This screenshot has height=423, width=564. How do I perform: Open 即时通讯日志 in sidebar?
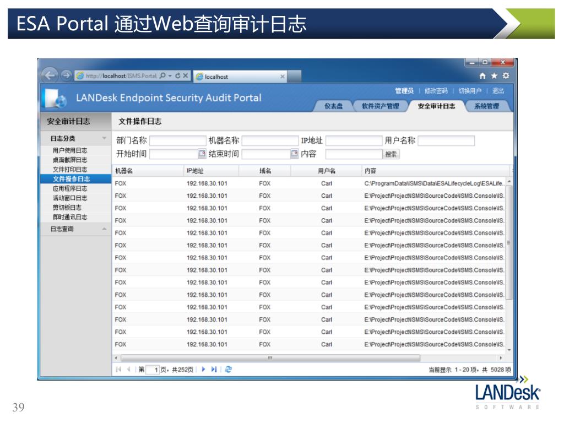point(70,217)
